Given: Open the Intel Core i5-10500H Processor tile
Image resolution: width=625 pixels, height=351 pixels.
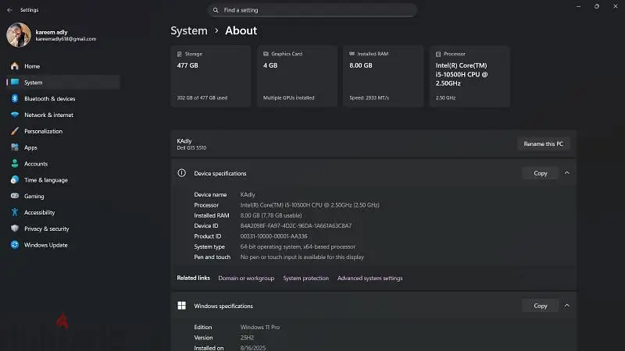Looking at the screenshot, I should click(470, 76).
